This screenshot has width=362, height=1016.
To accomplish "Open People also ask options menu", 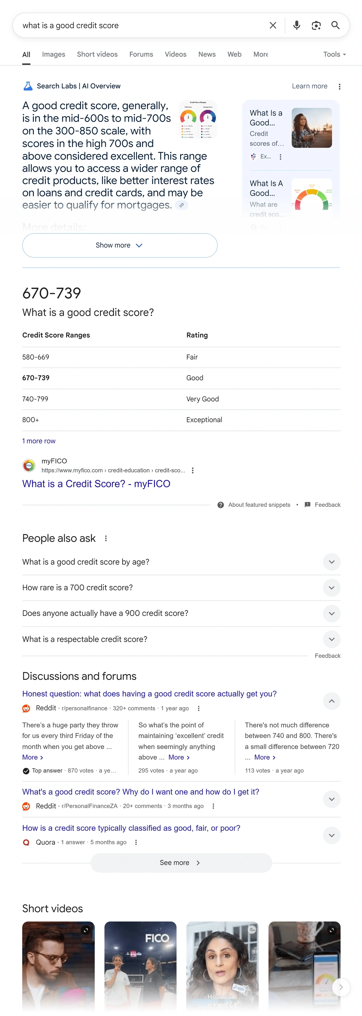I will [106, 538].
